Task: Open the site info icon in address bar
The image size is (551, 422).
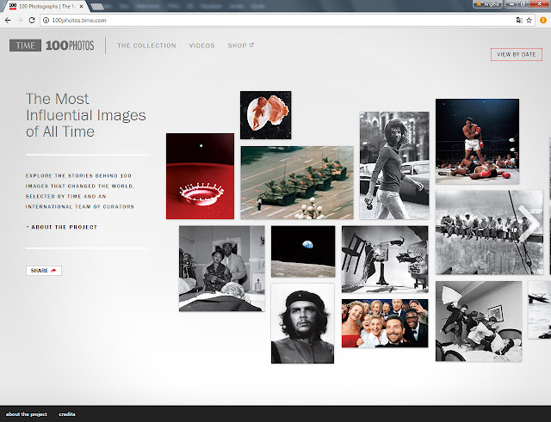Action: [46, 21]
